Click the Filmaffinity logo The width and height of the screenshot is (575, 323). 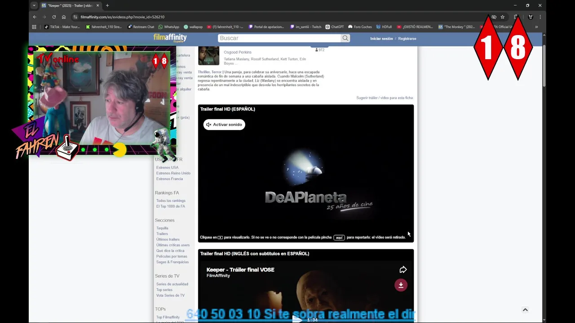click(170, 38)
